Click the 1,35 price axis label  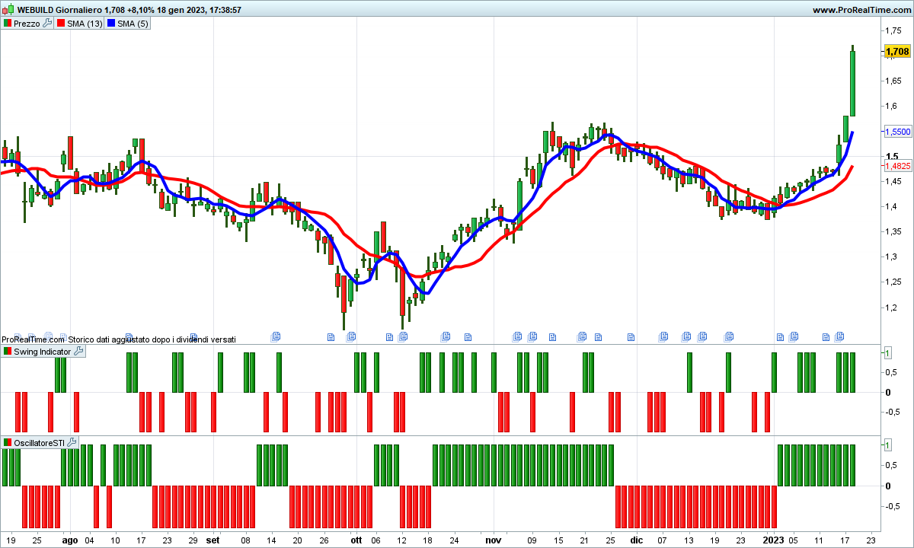[x=893, y=232]
